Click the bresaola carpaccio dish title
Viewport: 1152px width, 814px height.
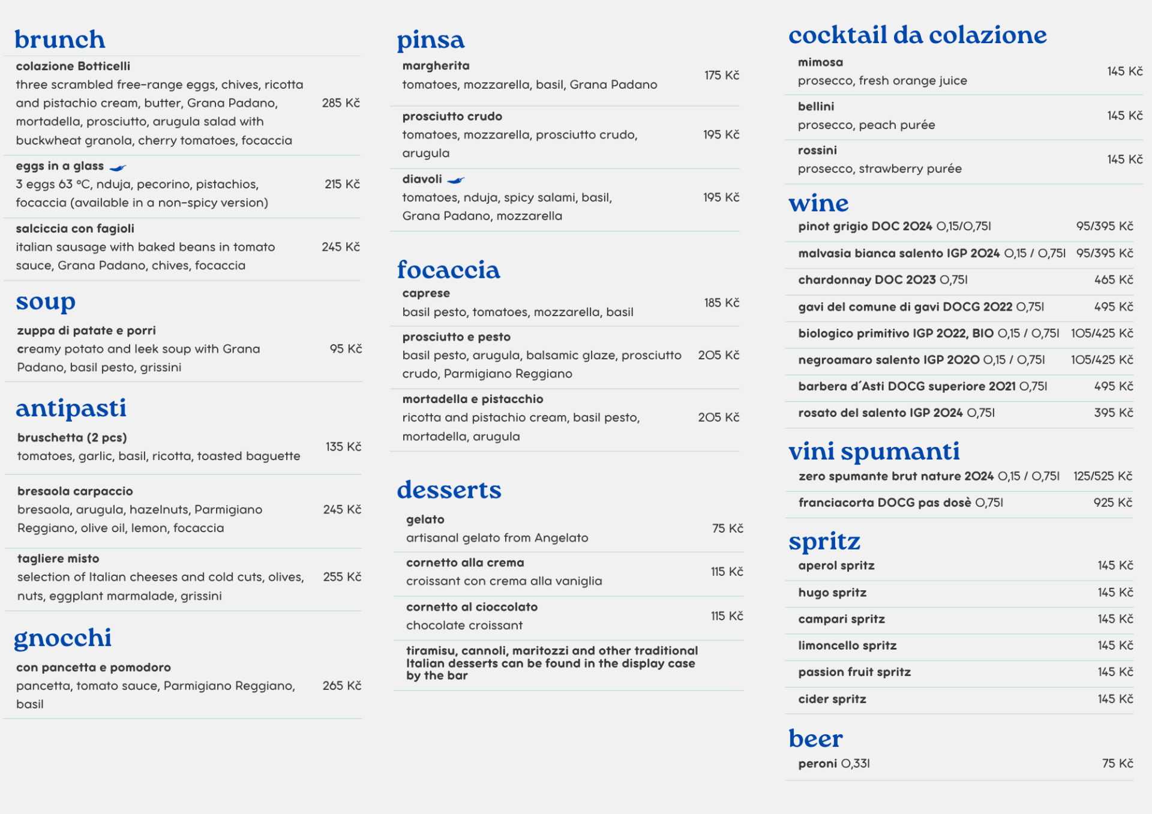click(x=75, y=491)
